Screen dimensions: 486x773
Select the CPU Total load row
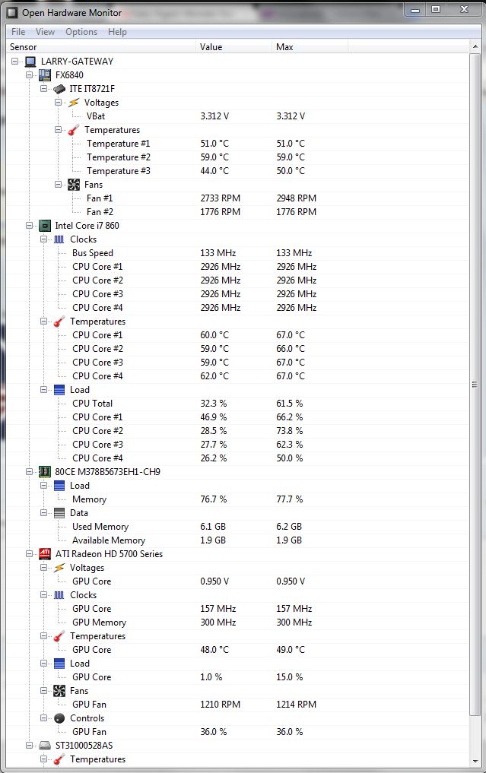coord(93,404)
